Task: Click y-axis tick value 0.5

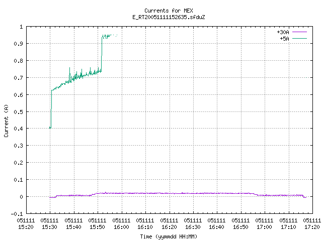Action: 18,111
